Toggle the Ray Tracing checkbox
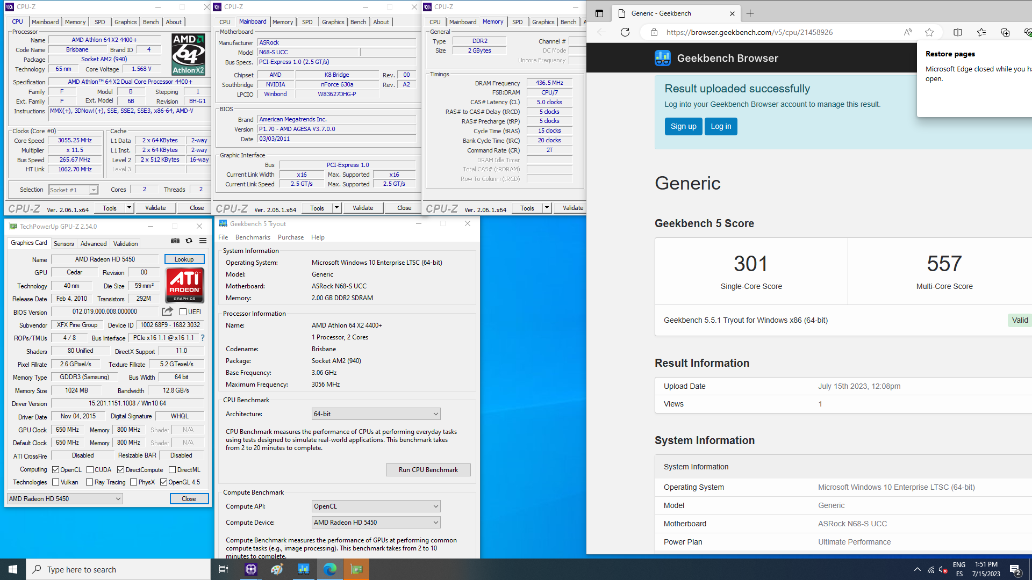The image size is (1032, 580). [90, 482]
